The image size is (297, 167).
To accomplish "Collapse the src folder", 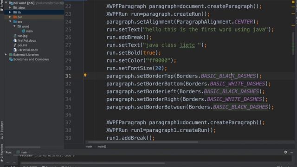I will point(10,22).
